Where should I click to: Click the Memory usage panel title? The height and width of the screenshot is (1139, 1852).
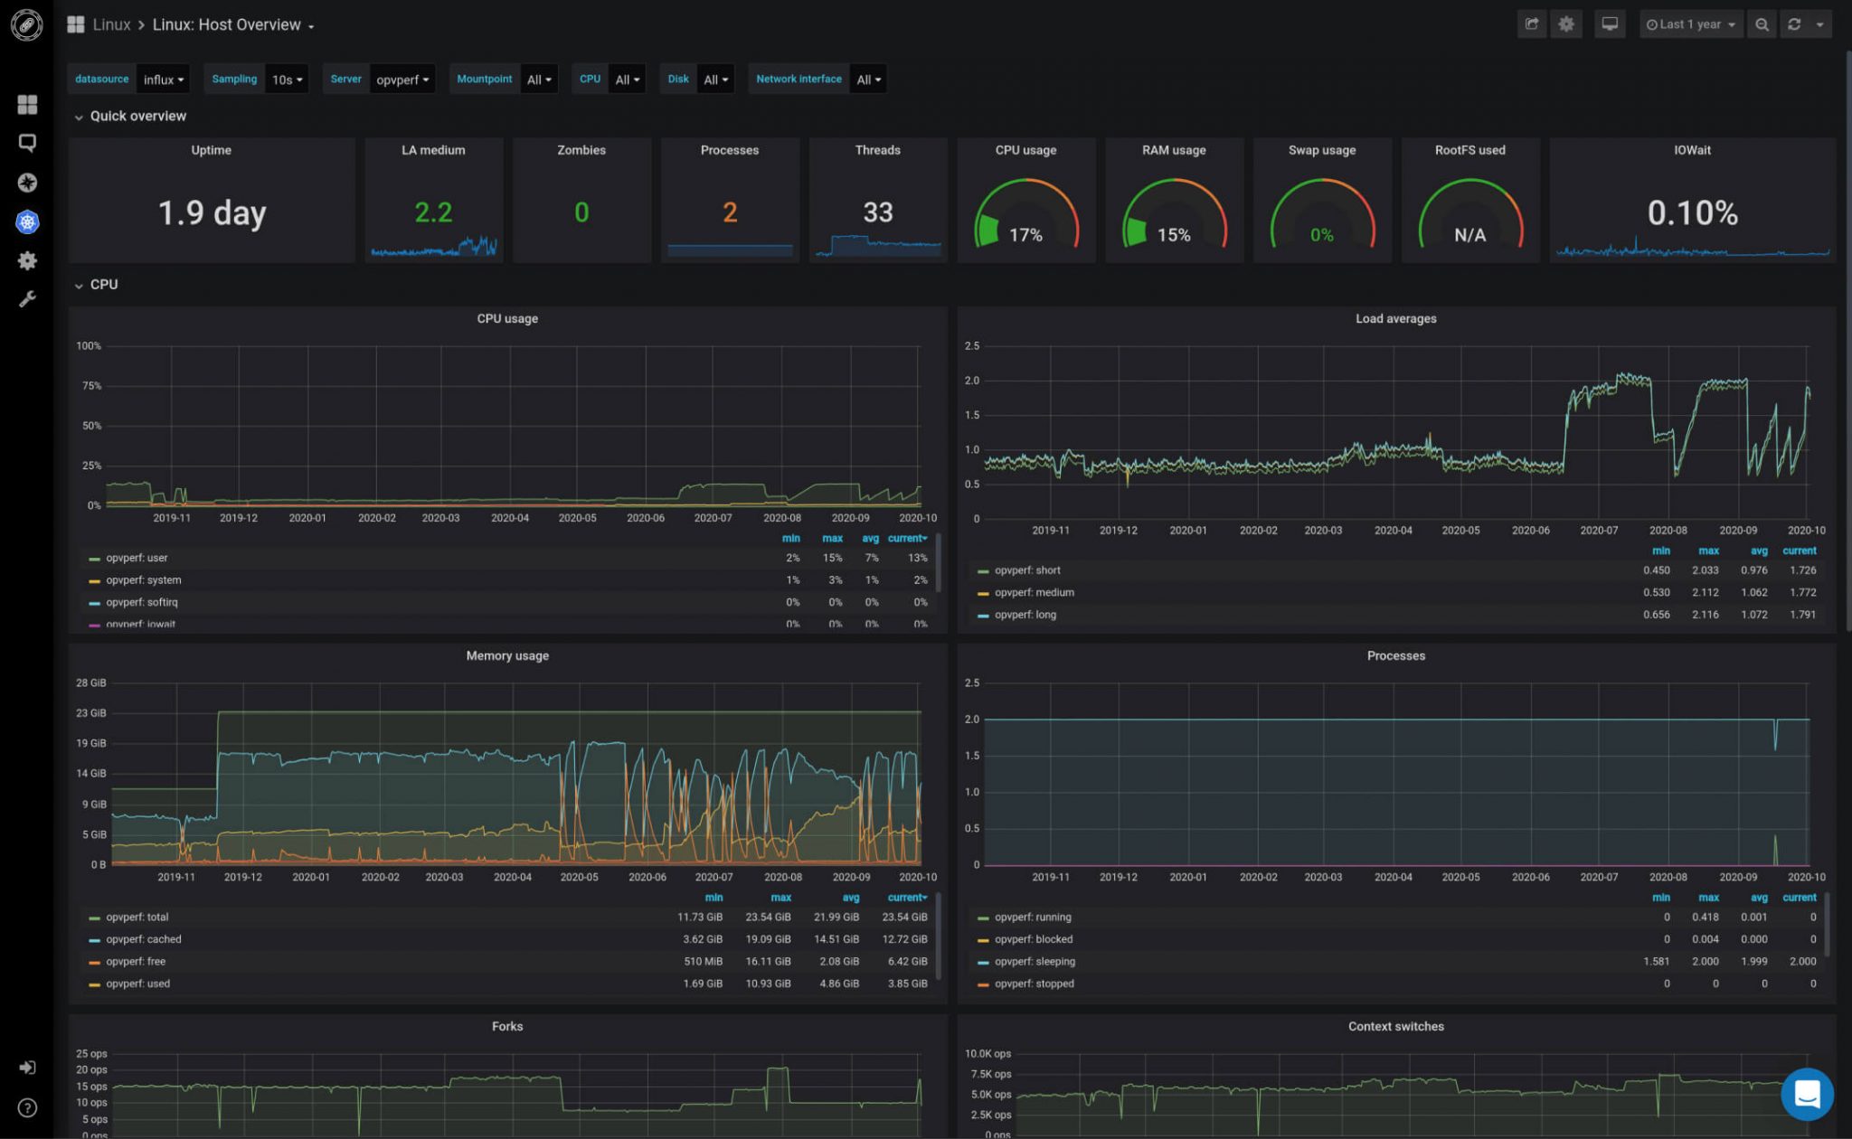click(506, 655)
